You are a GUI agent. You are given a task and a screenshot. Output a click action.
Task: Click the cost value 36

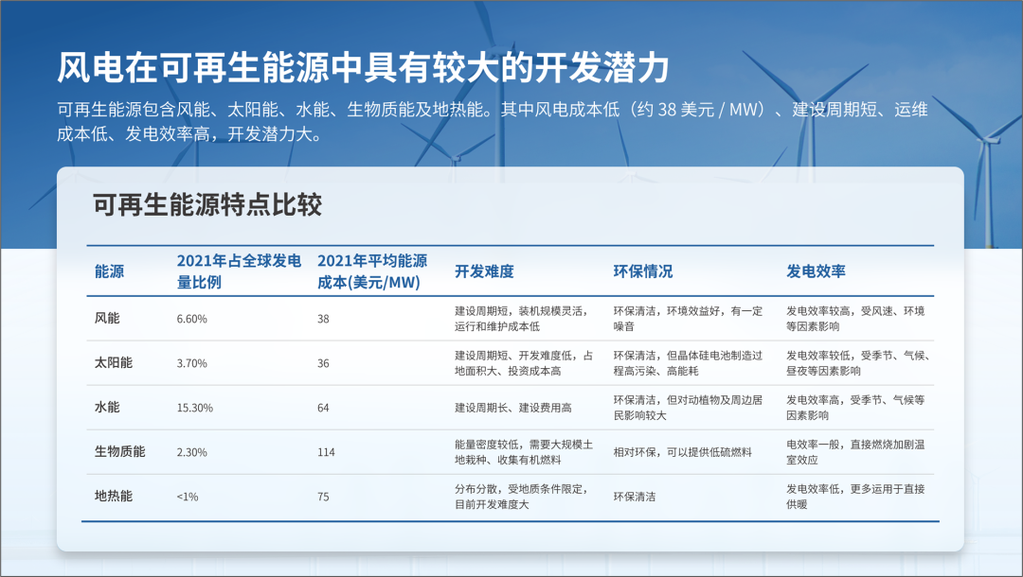tap(324, 363)
